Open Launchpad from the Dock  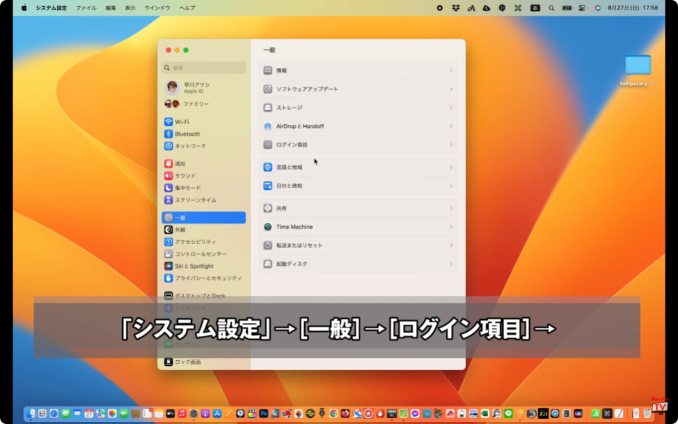[x=42, y=413]
